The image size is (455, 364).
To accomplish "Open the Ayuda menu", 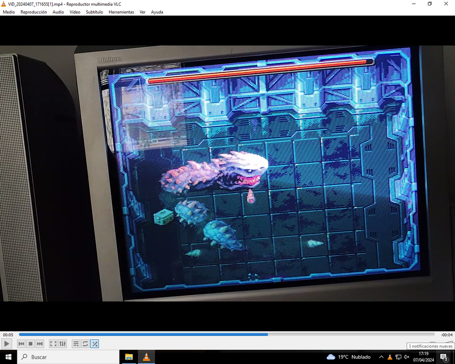I will coord(157,12).
